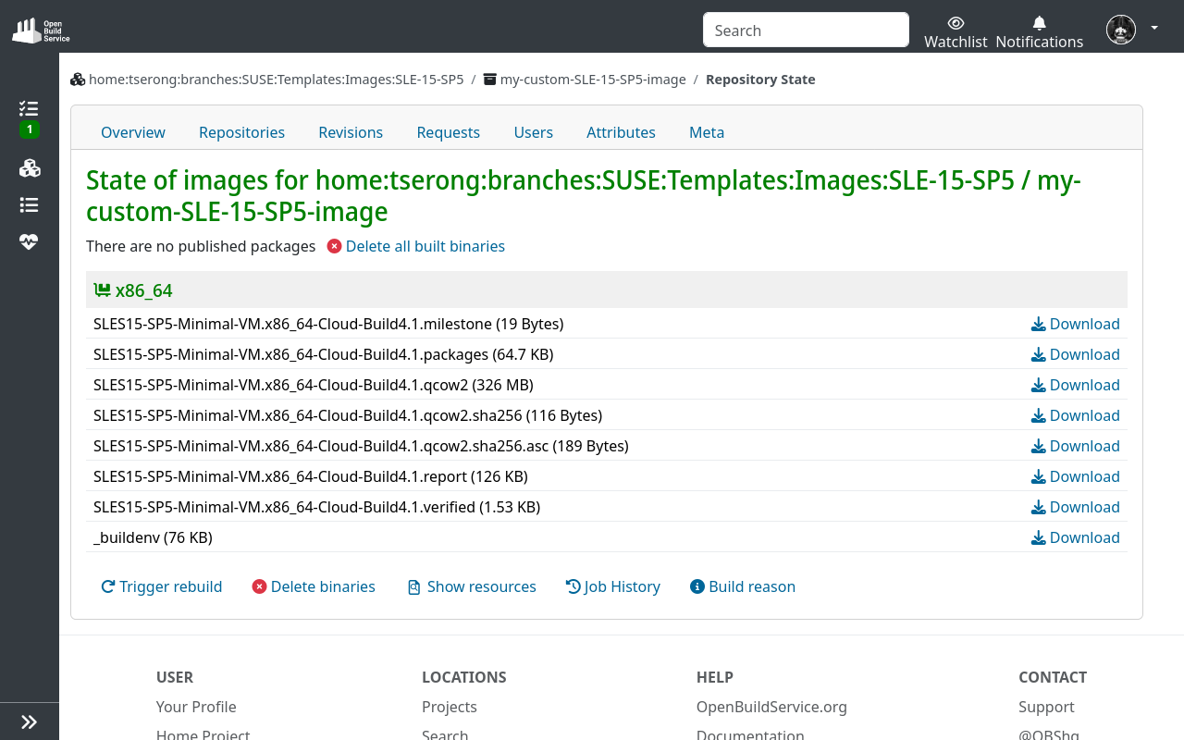Switch to the Repositories tab
Image resolution: width=1184 pixels, height=740 pixels.
(241, 132)
